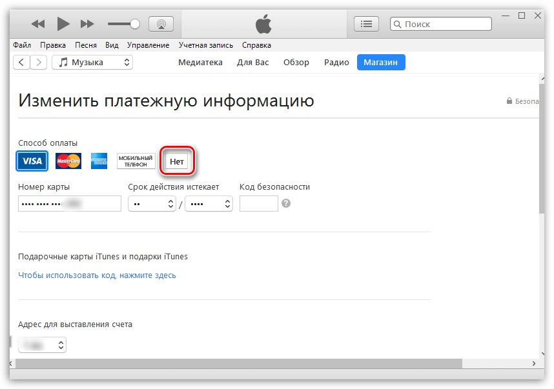Open the list view icon button

366,24
